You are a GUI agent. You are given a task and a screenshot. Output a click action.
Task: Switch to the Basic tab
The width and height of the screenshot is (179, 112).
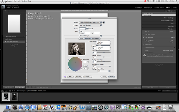(x=81, y=39)
